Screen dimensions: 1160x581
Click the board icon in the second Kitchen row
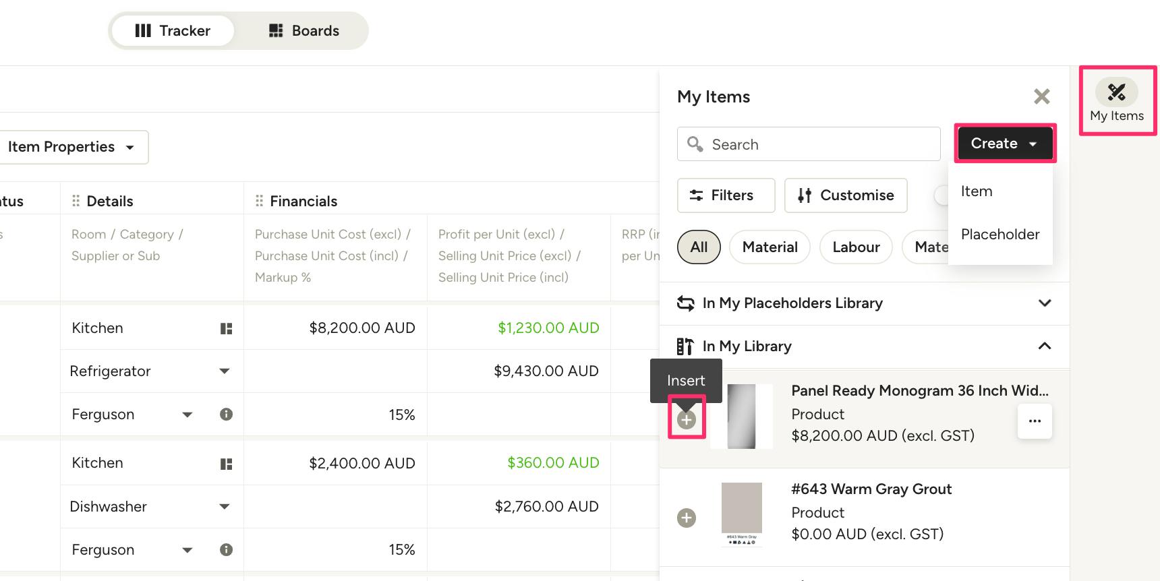[227, 464]
